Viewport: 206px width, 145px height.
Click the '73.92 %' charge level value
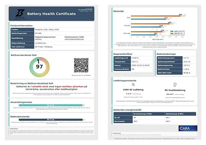135,58
